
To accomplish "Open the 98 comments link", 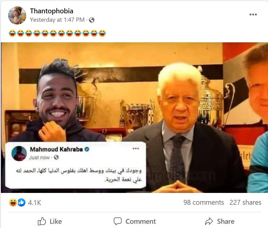I will click(x=204, y=202).
